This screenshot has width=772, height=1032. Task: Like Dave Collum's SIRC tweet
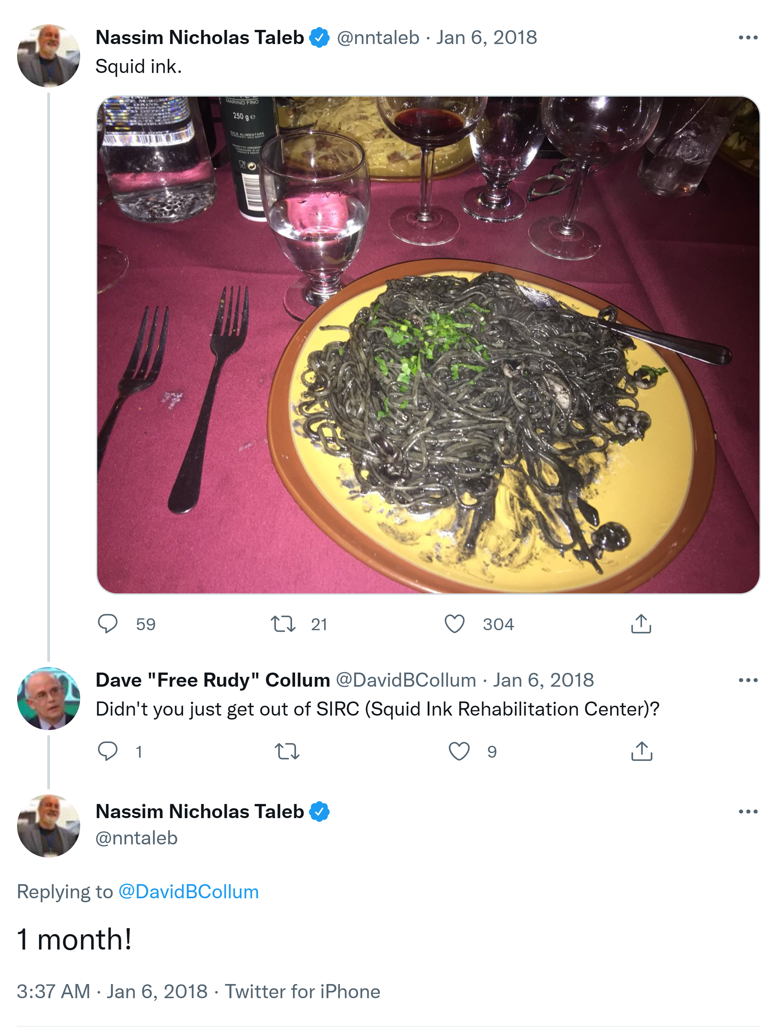click(x=459, y=751)
